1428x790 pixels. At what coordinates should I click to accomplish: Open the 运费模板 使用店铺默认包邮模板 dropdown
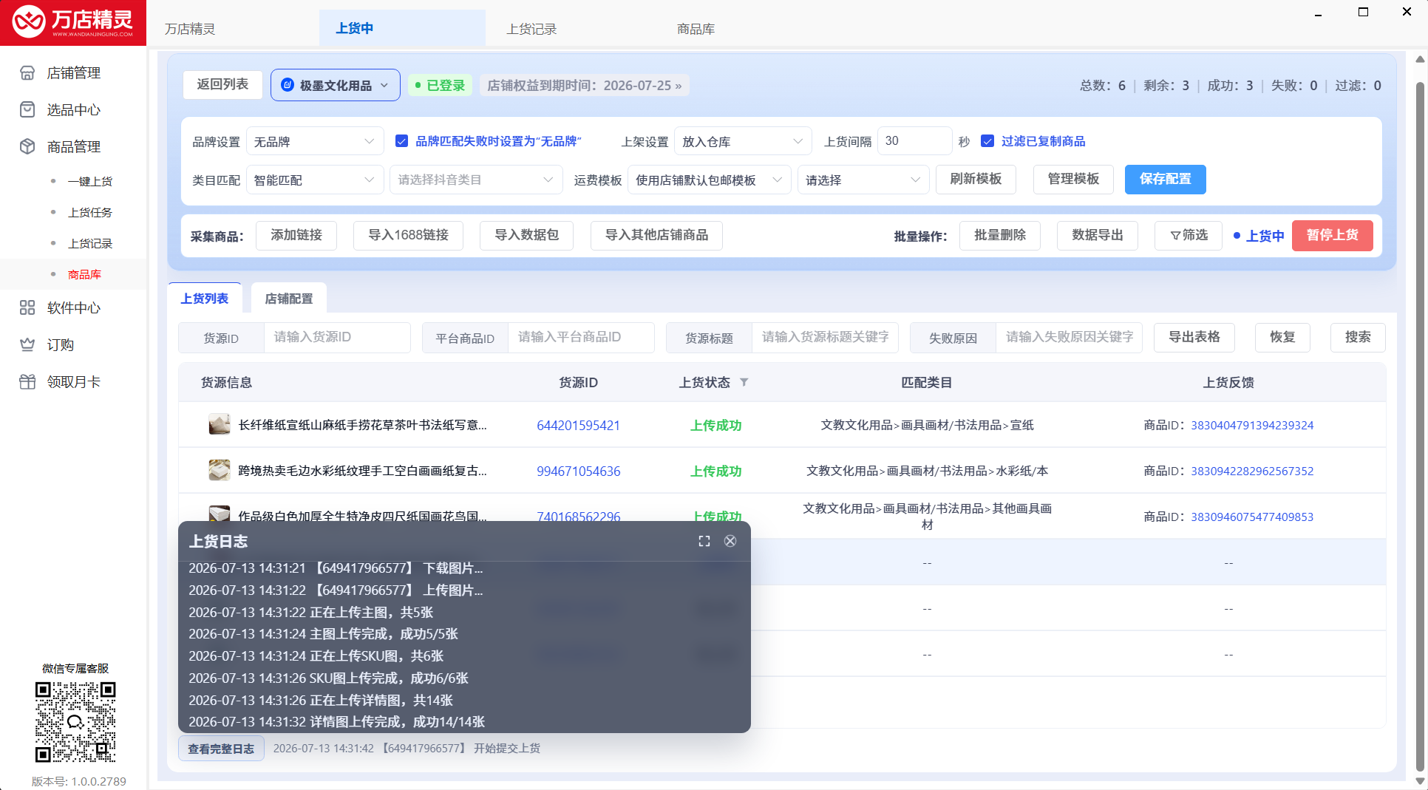pos(710,180)
